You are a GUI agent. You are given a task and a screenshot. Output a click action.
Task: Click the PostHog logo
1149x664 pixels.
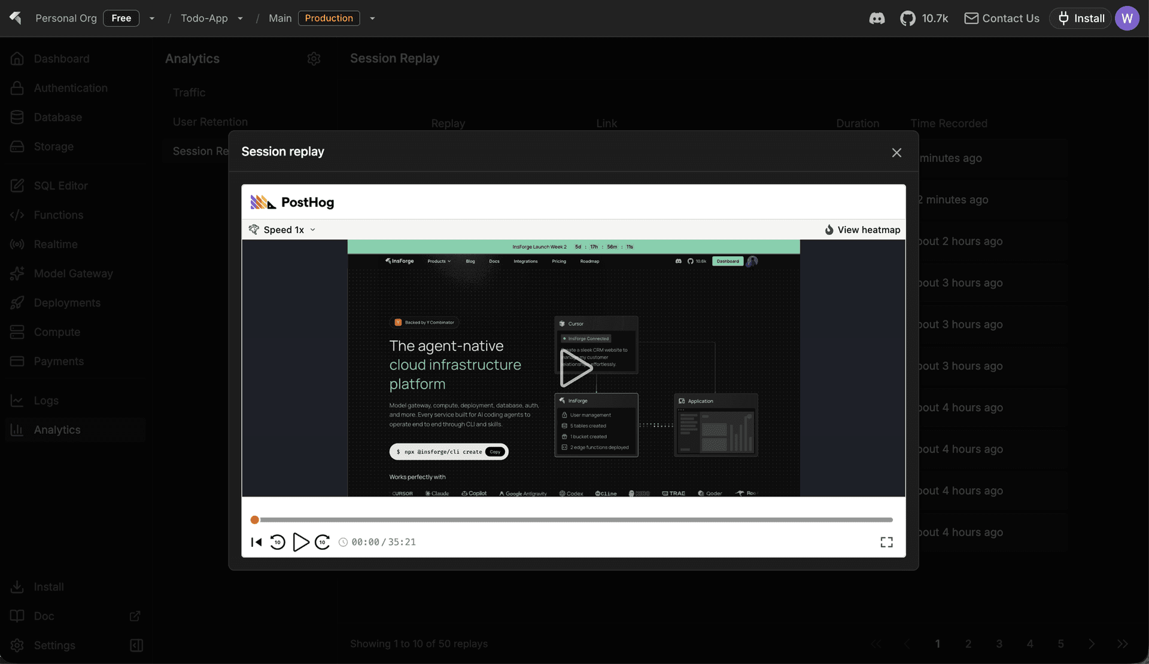coord(292,202)
